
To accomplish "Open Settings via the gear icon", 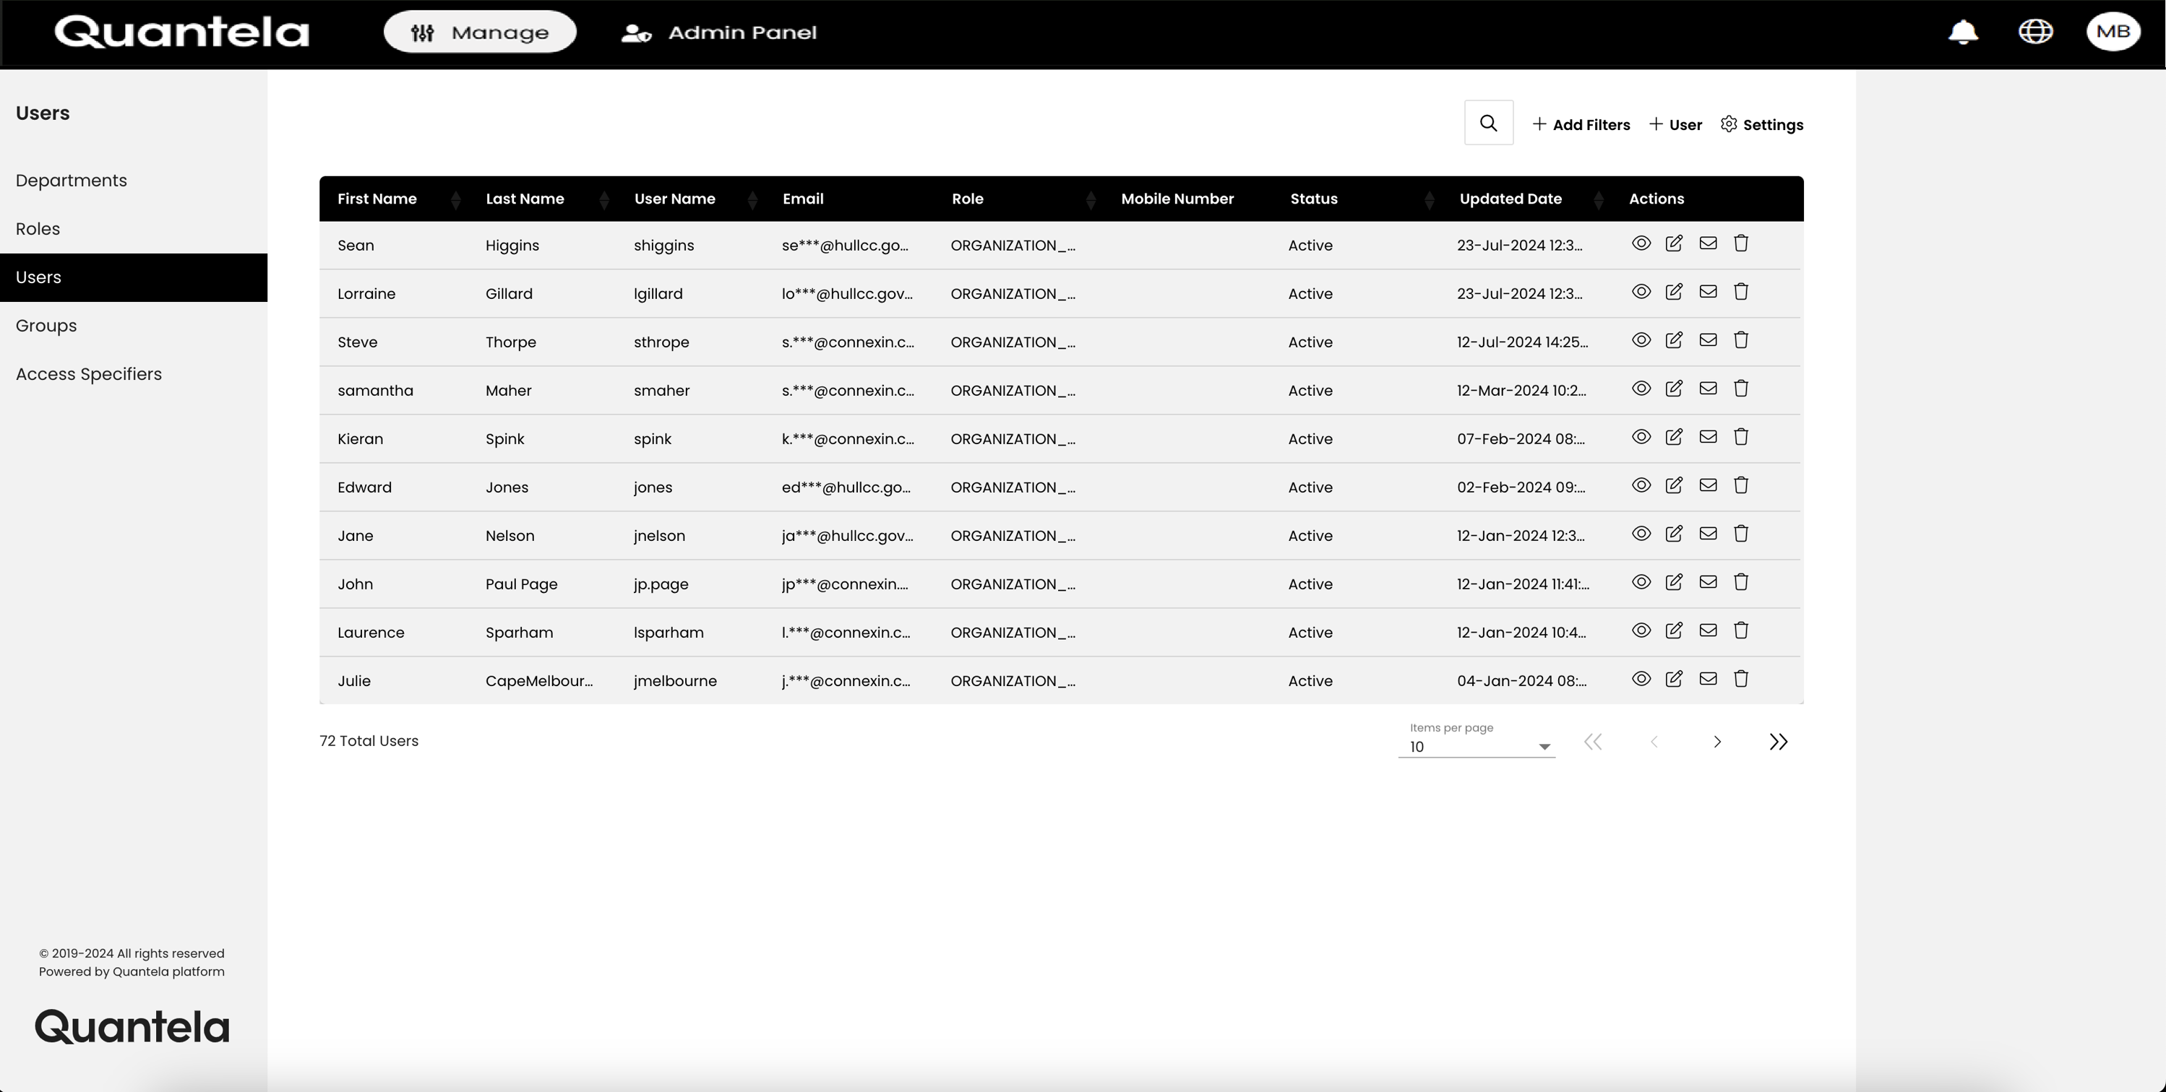I will [x=1763, y=124].
